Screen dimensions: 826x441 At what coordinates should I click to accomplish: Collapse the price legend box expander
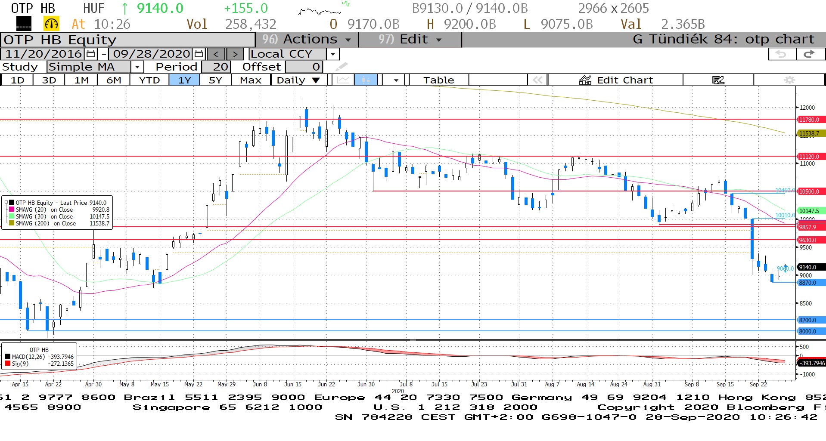tap(6, 202)
